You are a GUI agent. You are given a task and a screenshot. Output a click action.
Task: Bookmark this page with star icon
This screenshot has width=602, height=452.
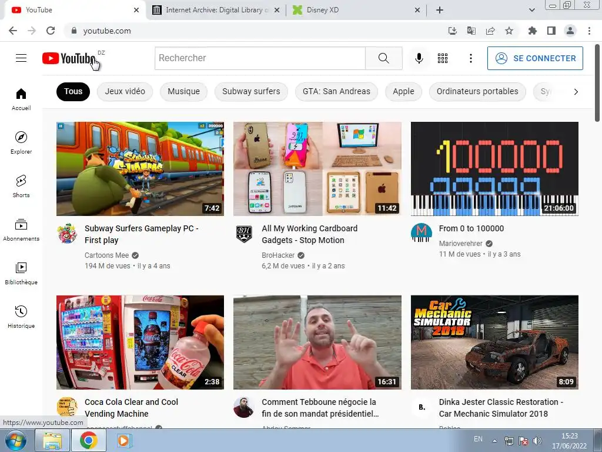coord(509,31)
